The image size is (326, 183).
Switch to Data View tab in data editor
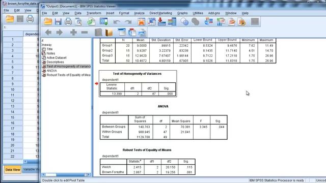tap(13, 169)
